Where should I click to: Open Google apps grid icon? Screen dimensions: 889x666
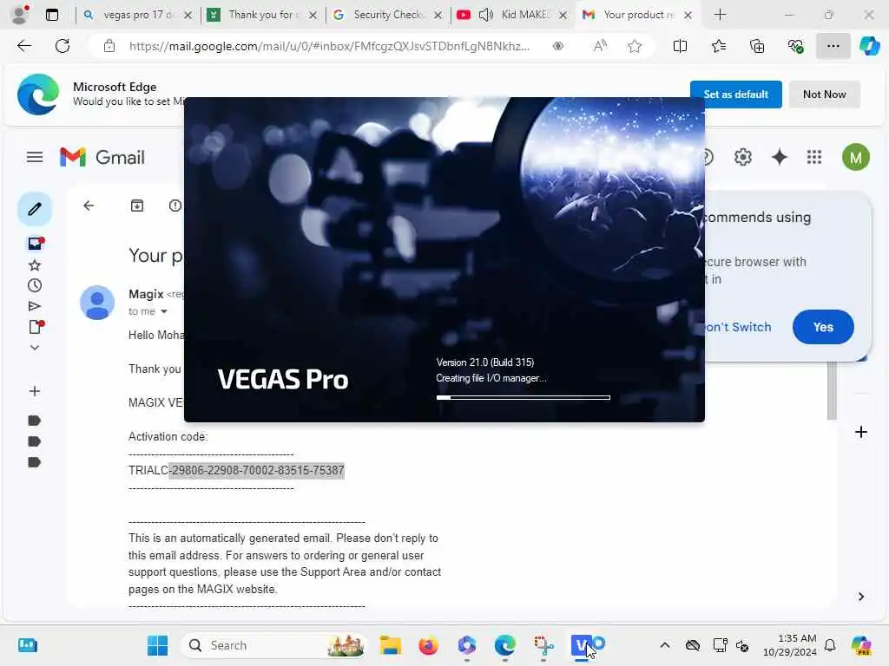[x=814, y=157]
